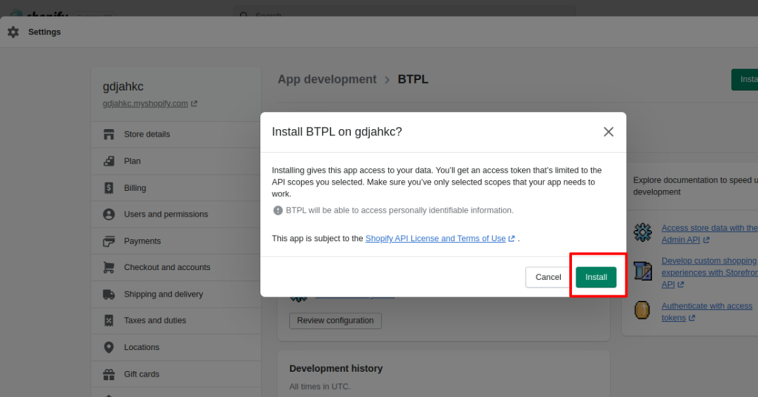Click the Storefront API illustration icon
This screenshot has width=758, height=397.
(642, 271)
